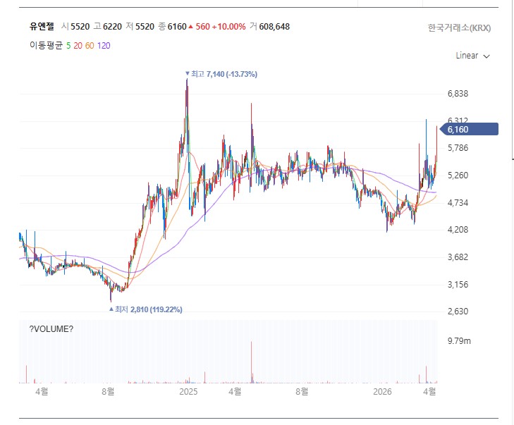514x425 pixels.
Task: Click the 최고 7,140 high marker
Action: coord(221,74)
